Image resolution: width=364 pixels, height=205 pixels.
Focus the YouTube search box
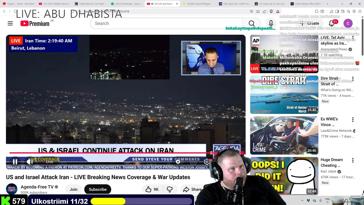[x=166, y=23]
